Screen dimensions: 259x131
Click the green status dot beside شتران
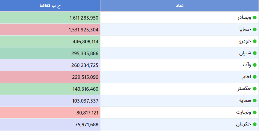[255, 53]
